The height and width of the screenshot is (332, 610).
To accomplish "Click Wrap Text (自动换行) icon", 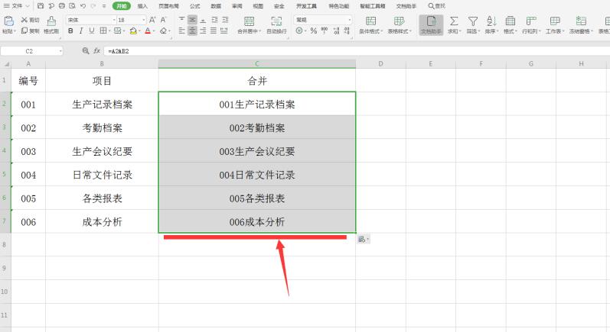I will coord(276,21).
